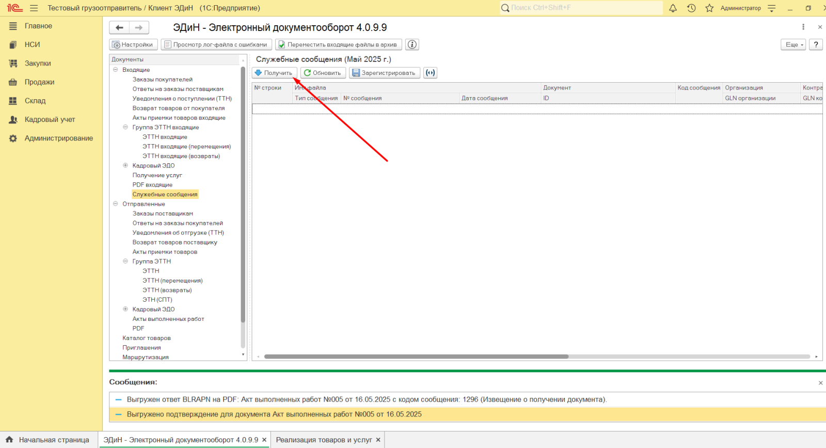Image resolution: width=826 pixels, height=448 pixels.
Task: Click the search field Поиск Ctrl+Shift+F
Action: pos(581,8)
